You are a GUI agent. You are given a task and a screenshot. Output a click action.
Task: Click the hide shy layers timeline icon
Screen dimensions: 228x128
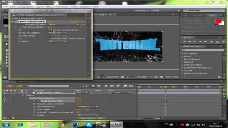tap(106, 86)
